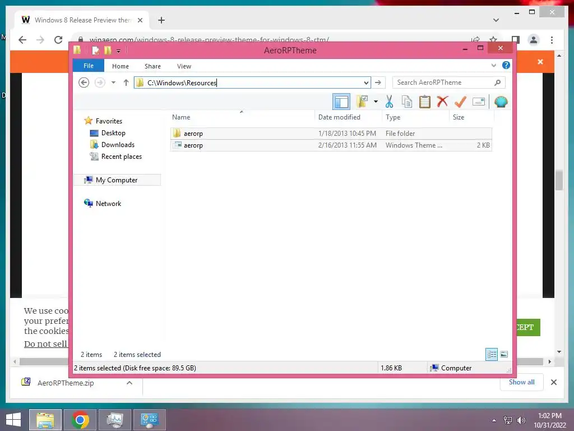This screenshot has height=431, width=574.
Task: Click Show all downloads
Action: [522, 382]
